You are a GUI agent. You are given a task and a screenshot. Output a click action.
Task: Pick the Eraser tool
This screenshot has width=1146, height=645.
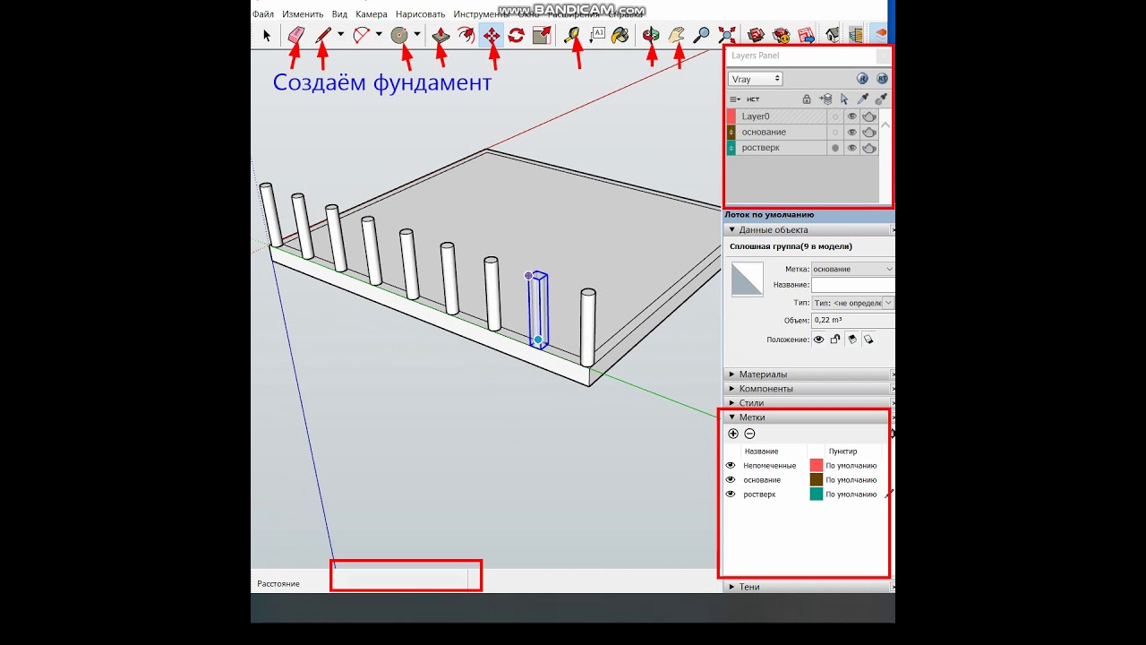(296, 35)
